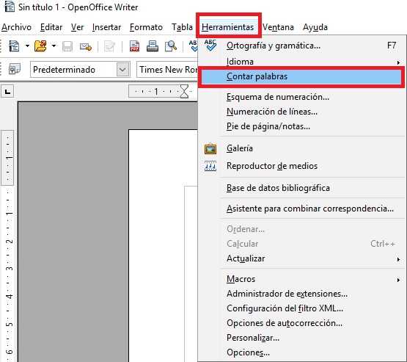
Task: Choose Personalizar menu entry
Action: [x=301, y=338]
